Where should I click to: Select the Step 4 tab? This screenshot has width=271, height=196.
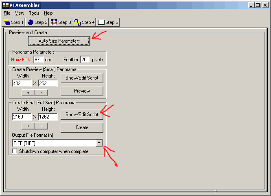point(85,22)
